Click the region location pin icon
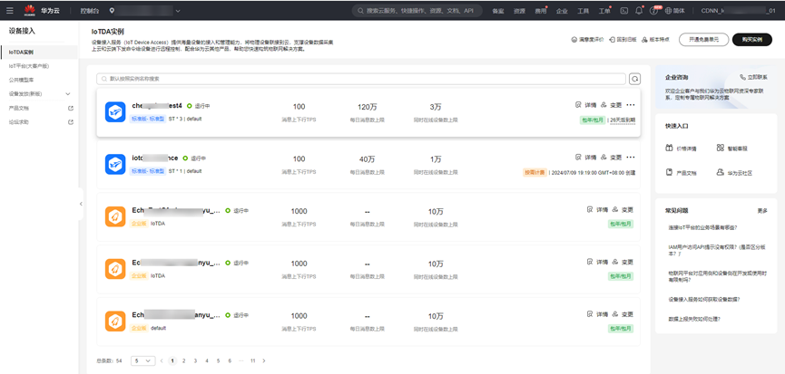785x374 pixels. 111,11
